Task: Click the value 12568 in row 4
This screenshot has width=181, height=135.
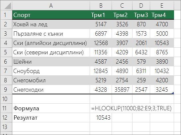Action: (101, 43)
